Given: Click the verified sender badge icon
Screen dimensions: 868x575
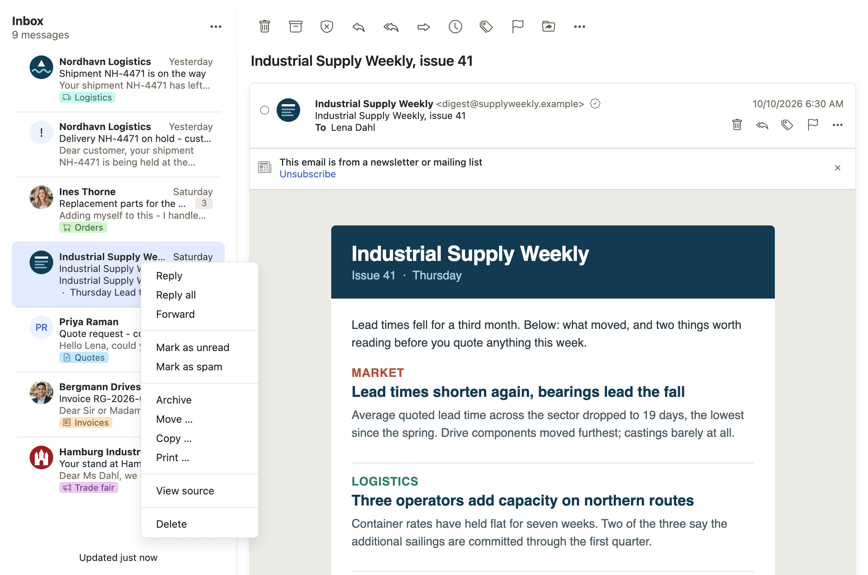Looking at the screenshot, I should (x=595, y=104).
